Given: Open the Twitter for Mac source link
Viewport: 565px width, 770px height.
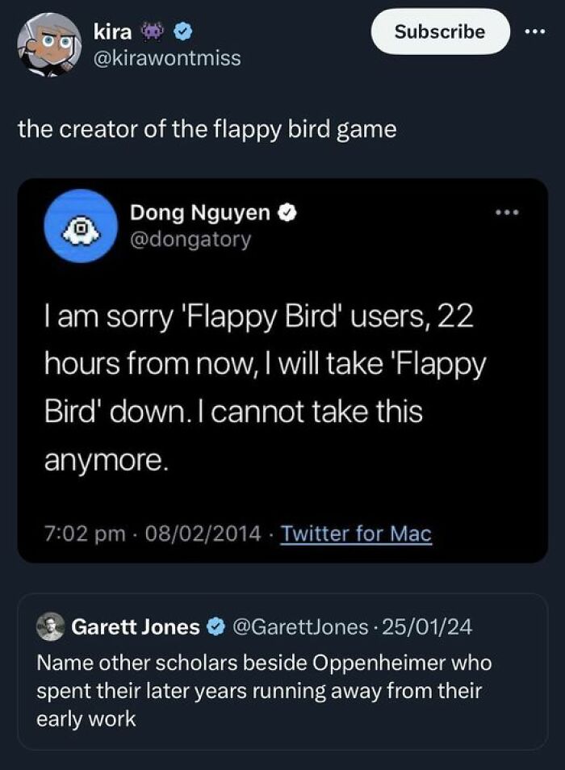Looking at the screenshot, I should click(x=357, y=533).
